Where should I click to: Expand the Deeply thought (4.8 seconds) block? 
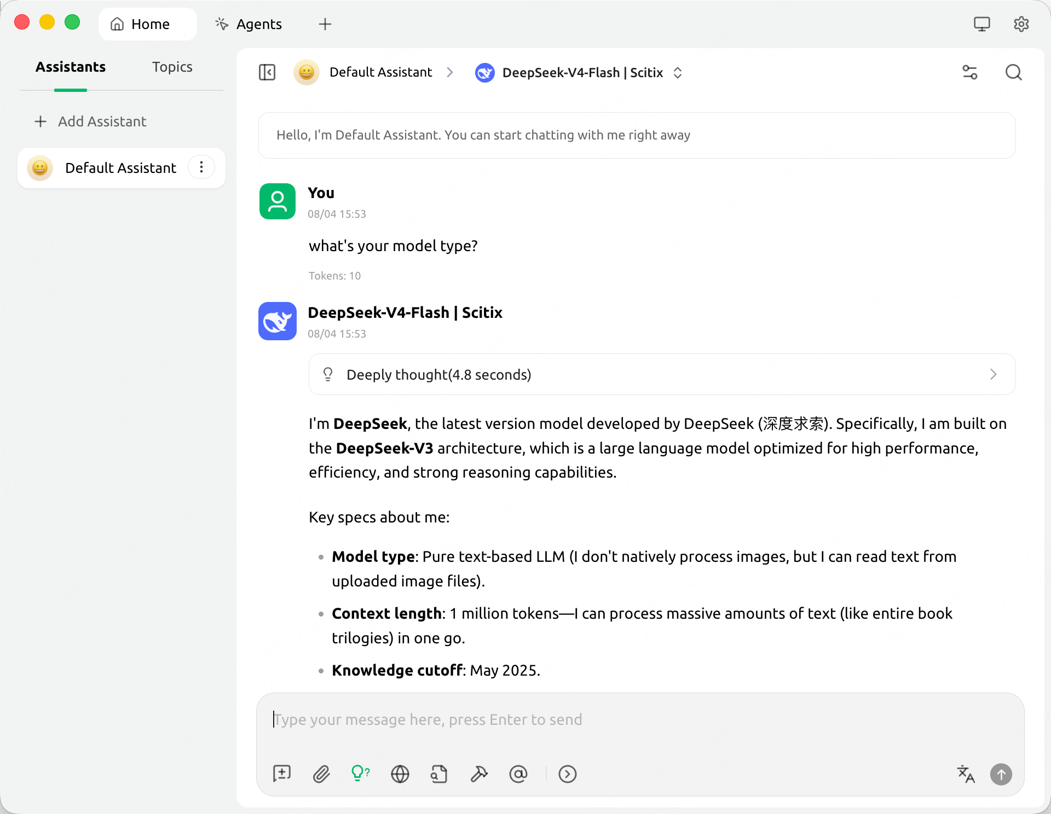[x=662, y=374]
